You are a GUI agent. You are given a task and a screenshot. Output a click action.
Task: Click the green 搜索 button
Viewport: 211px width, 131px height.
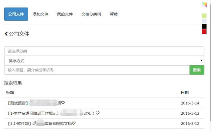coord(197,70)
